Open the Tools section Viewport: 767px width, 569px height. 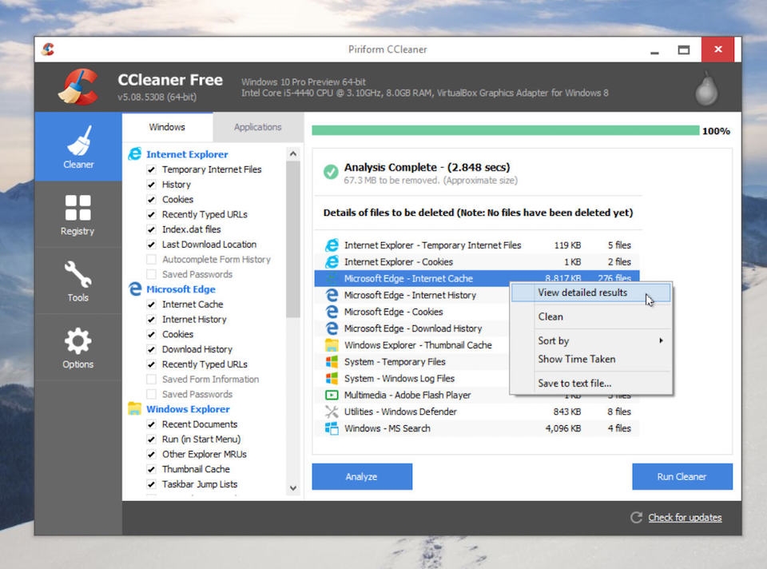click(x=77, y=281)
